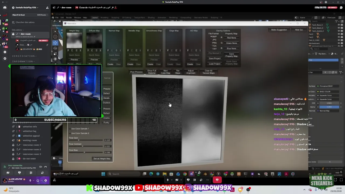Click the add a server plus icon
Viewport: 345px width, 194px height.
tap(5, 52)
